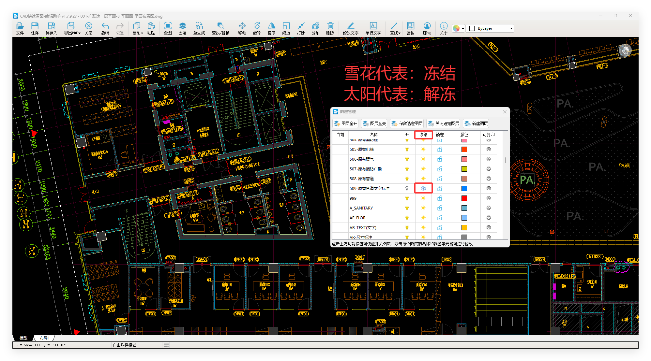Image resolution: width=651 pixels, height=361 pixels.
Task: Click the 关闭 (Close file) toolbar icon
Action: (x=88, y=28)
